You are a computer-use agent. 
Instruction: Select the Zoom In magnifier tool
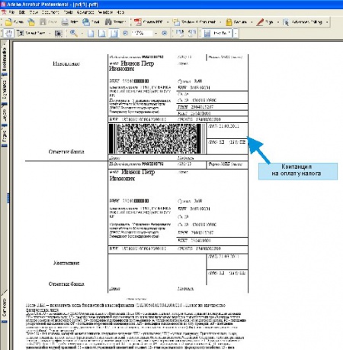click(x=74, y=33)
